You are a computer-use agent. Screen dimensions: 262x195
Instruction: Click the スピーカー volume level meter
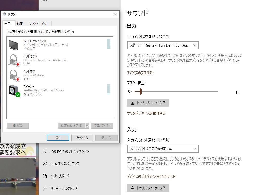(x=109, y=89)
